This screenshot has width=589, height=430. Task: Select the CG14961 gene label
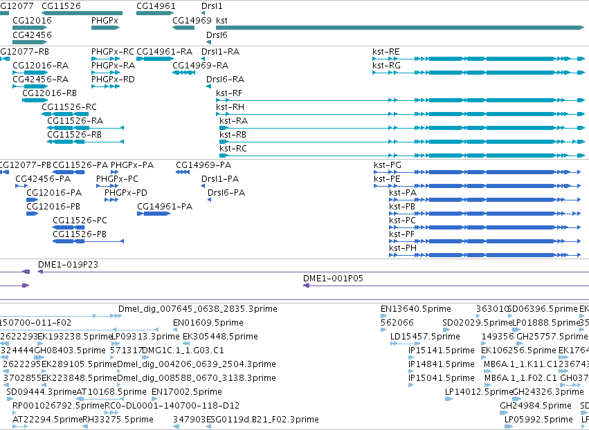(156, 6)
